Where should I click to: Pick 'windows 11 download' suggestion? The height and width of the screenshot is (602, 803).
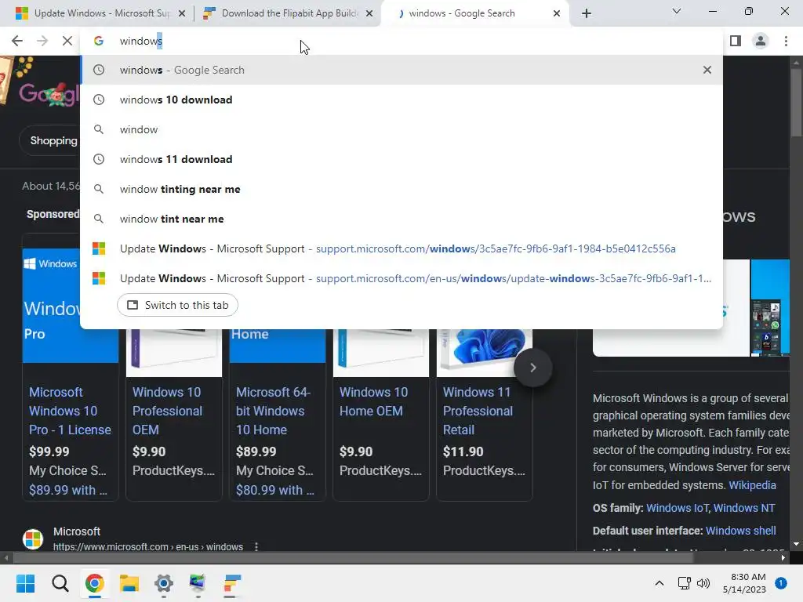401,159
